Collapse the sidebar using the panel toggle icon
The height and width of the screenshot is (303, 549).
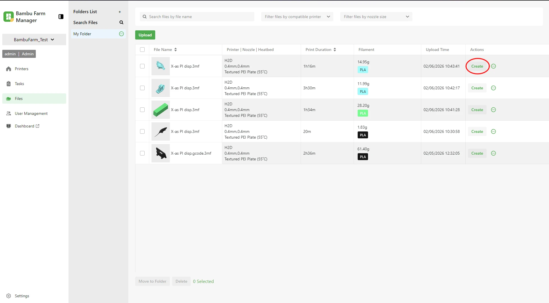point(61,17)
